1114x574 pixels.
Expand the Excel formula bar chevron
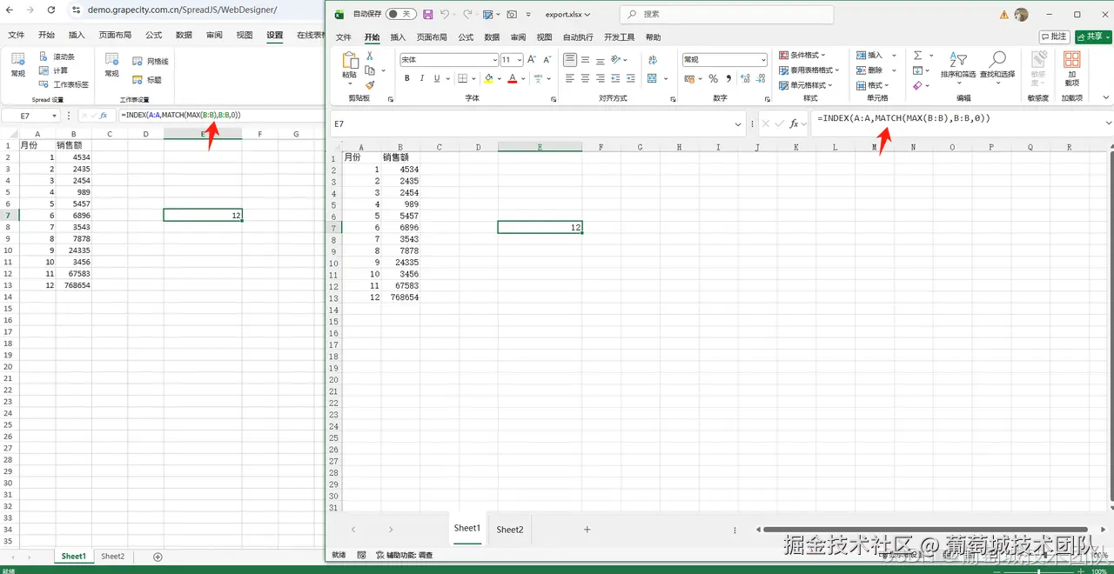1108,123
